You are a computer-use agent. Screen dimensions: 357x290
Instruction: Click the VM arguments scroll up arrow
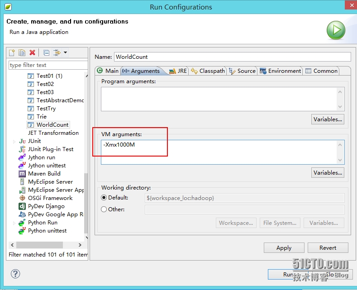(x=340, y=145)
